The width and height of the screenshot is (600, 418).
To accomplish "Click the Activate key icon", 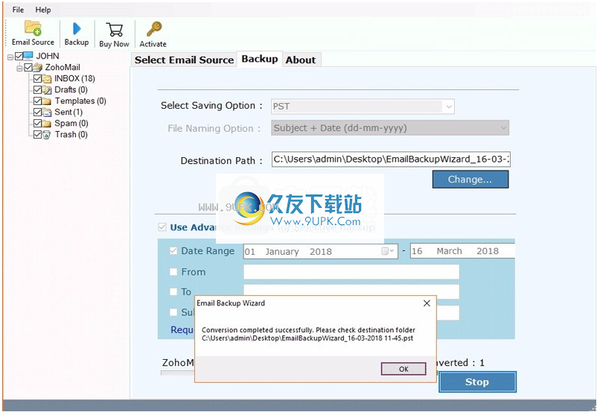I will coord(154,29).
